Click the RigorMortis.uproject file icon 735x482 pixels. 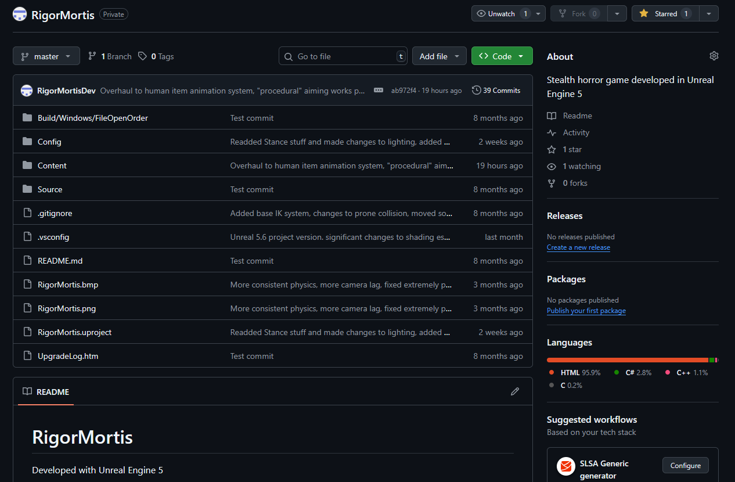(27, 332)
